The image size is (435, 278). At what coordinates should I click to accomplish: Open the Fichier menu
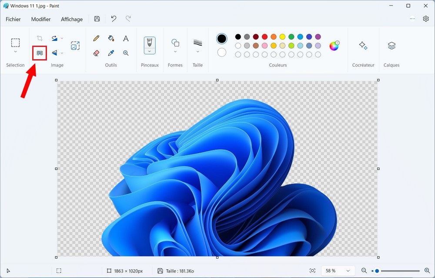pyautogui.click(x=13, y=19)
